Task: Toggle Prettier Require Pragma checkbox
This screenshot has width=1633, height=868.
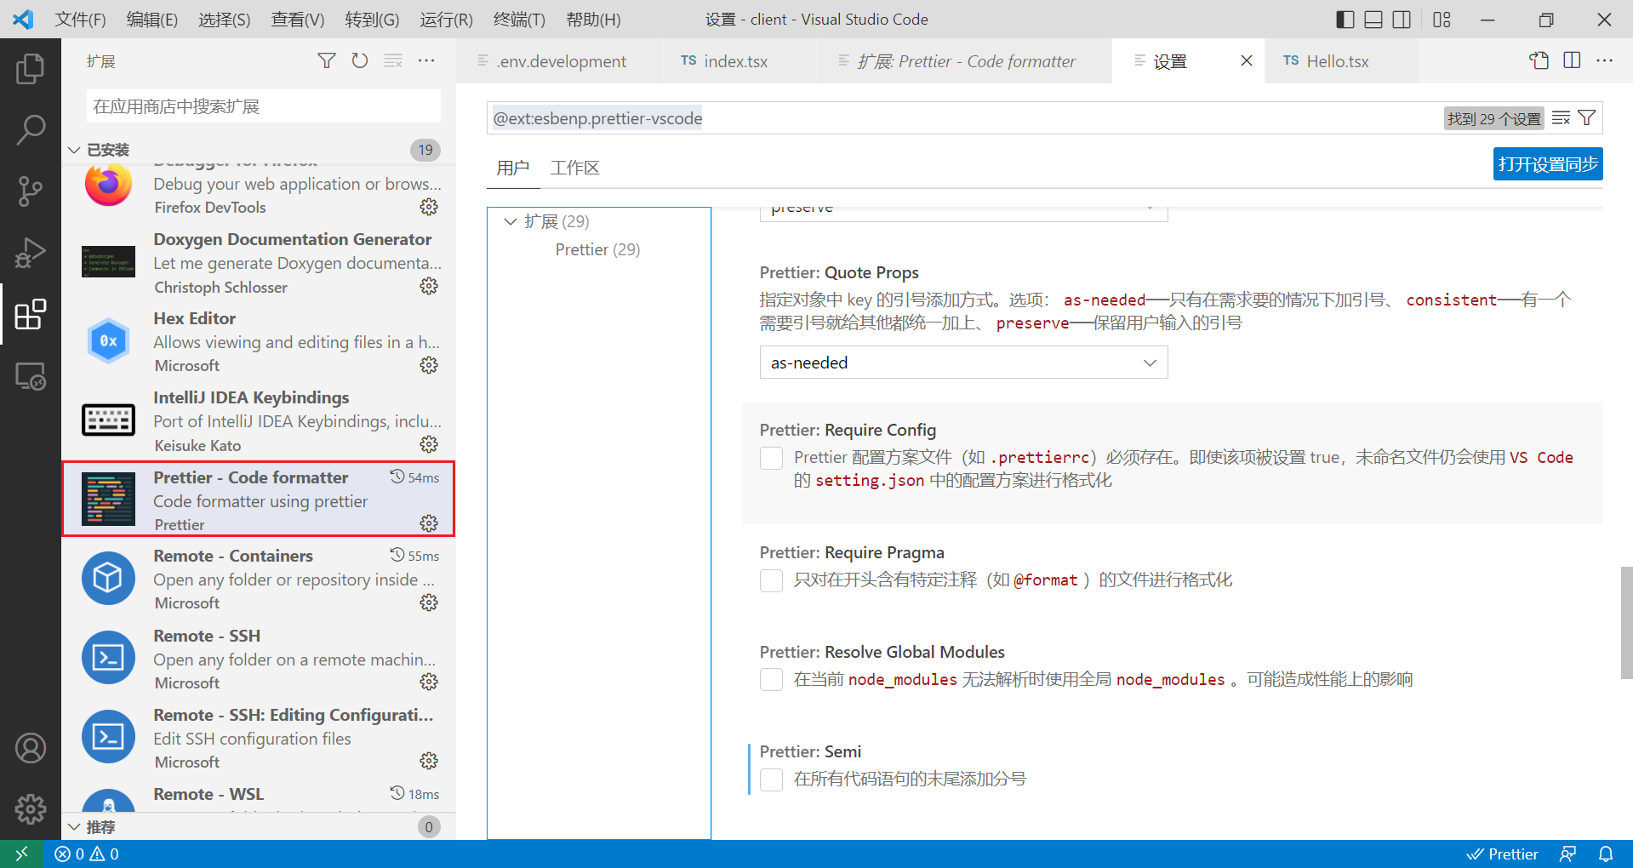Action: pyautogui.click(x=771, y=581)
